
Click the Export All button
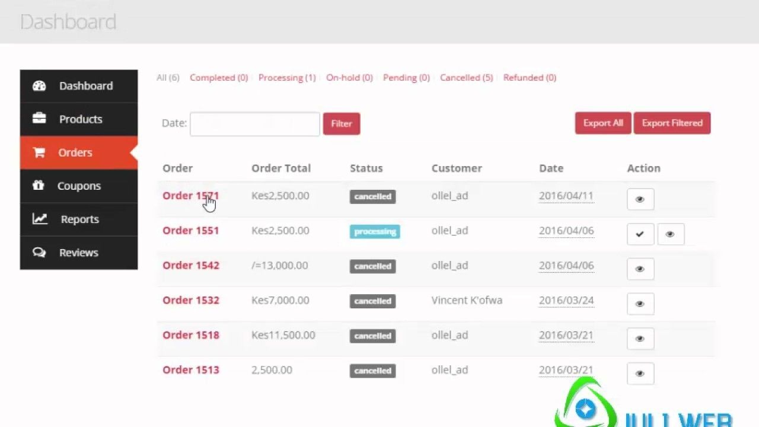[x=603, y=123]
